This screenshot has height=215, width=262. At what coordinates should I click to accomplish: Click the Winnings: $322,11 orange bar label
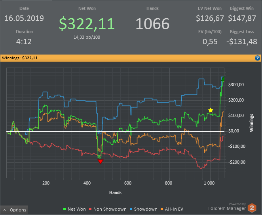pos(20,58)
